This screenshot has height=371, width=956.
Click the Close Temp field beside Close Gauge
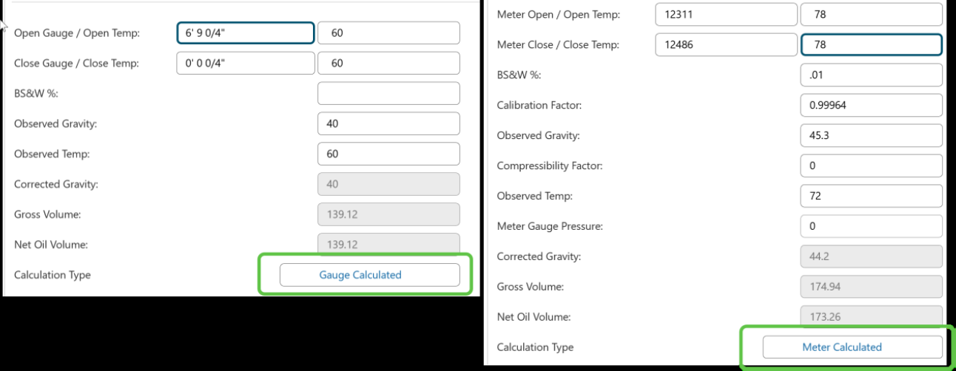[388, 64]
